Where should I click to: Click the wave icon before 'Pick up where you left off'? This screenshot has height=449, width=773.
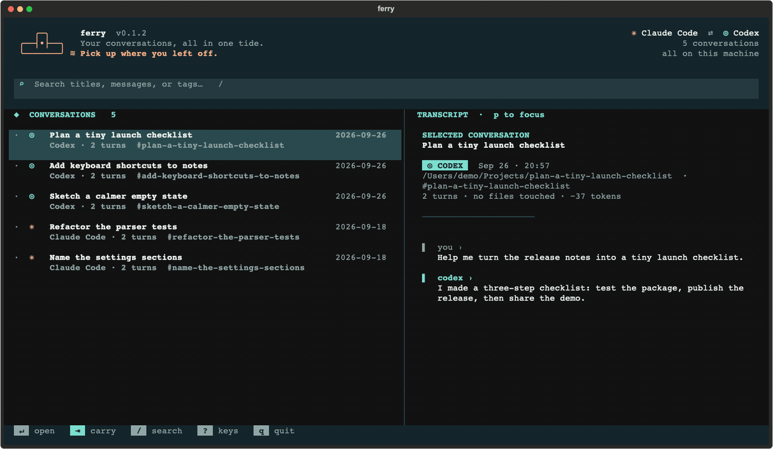[73, 54]
